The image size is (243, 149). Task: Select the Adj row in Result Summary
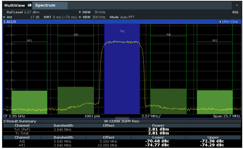122,141
